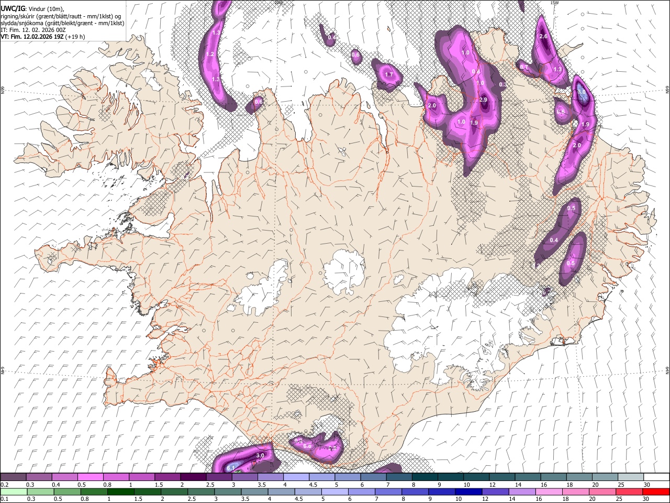This screenshot has width=670, height=503.
Task: Select the Vindur (10m) label in header
Action: tap(46, 9)
